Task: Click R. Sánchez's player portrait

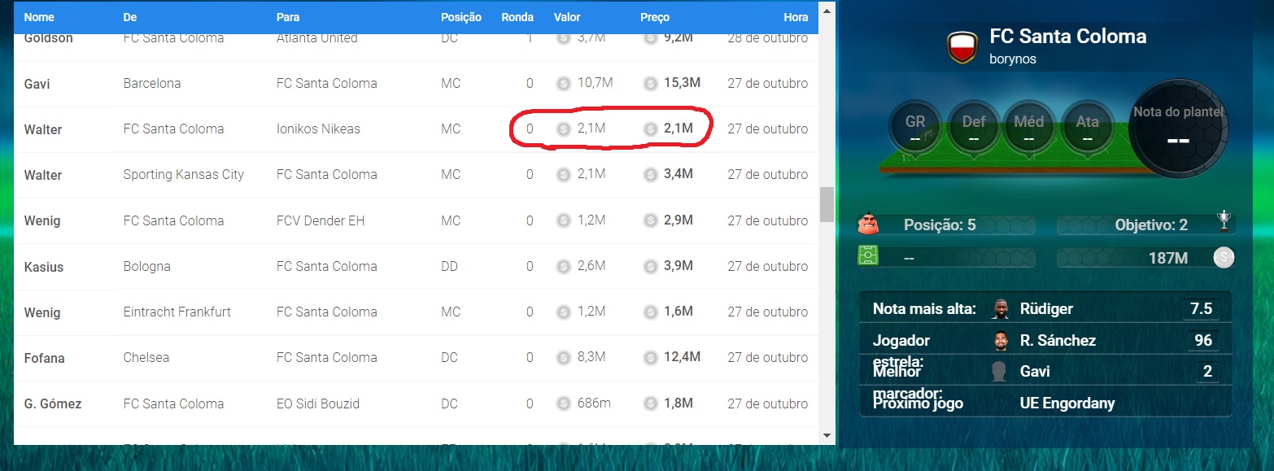Action: [x=1001, y=341]
